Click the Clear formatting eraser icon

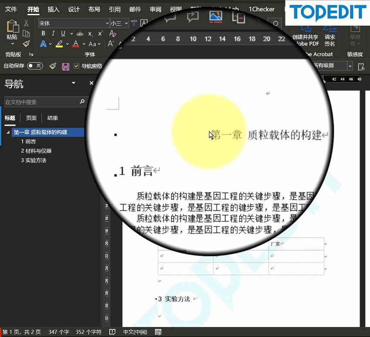(113, 34)
